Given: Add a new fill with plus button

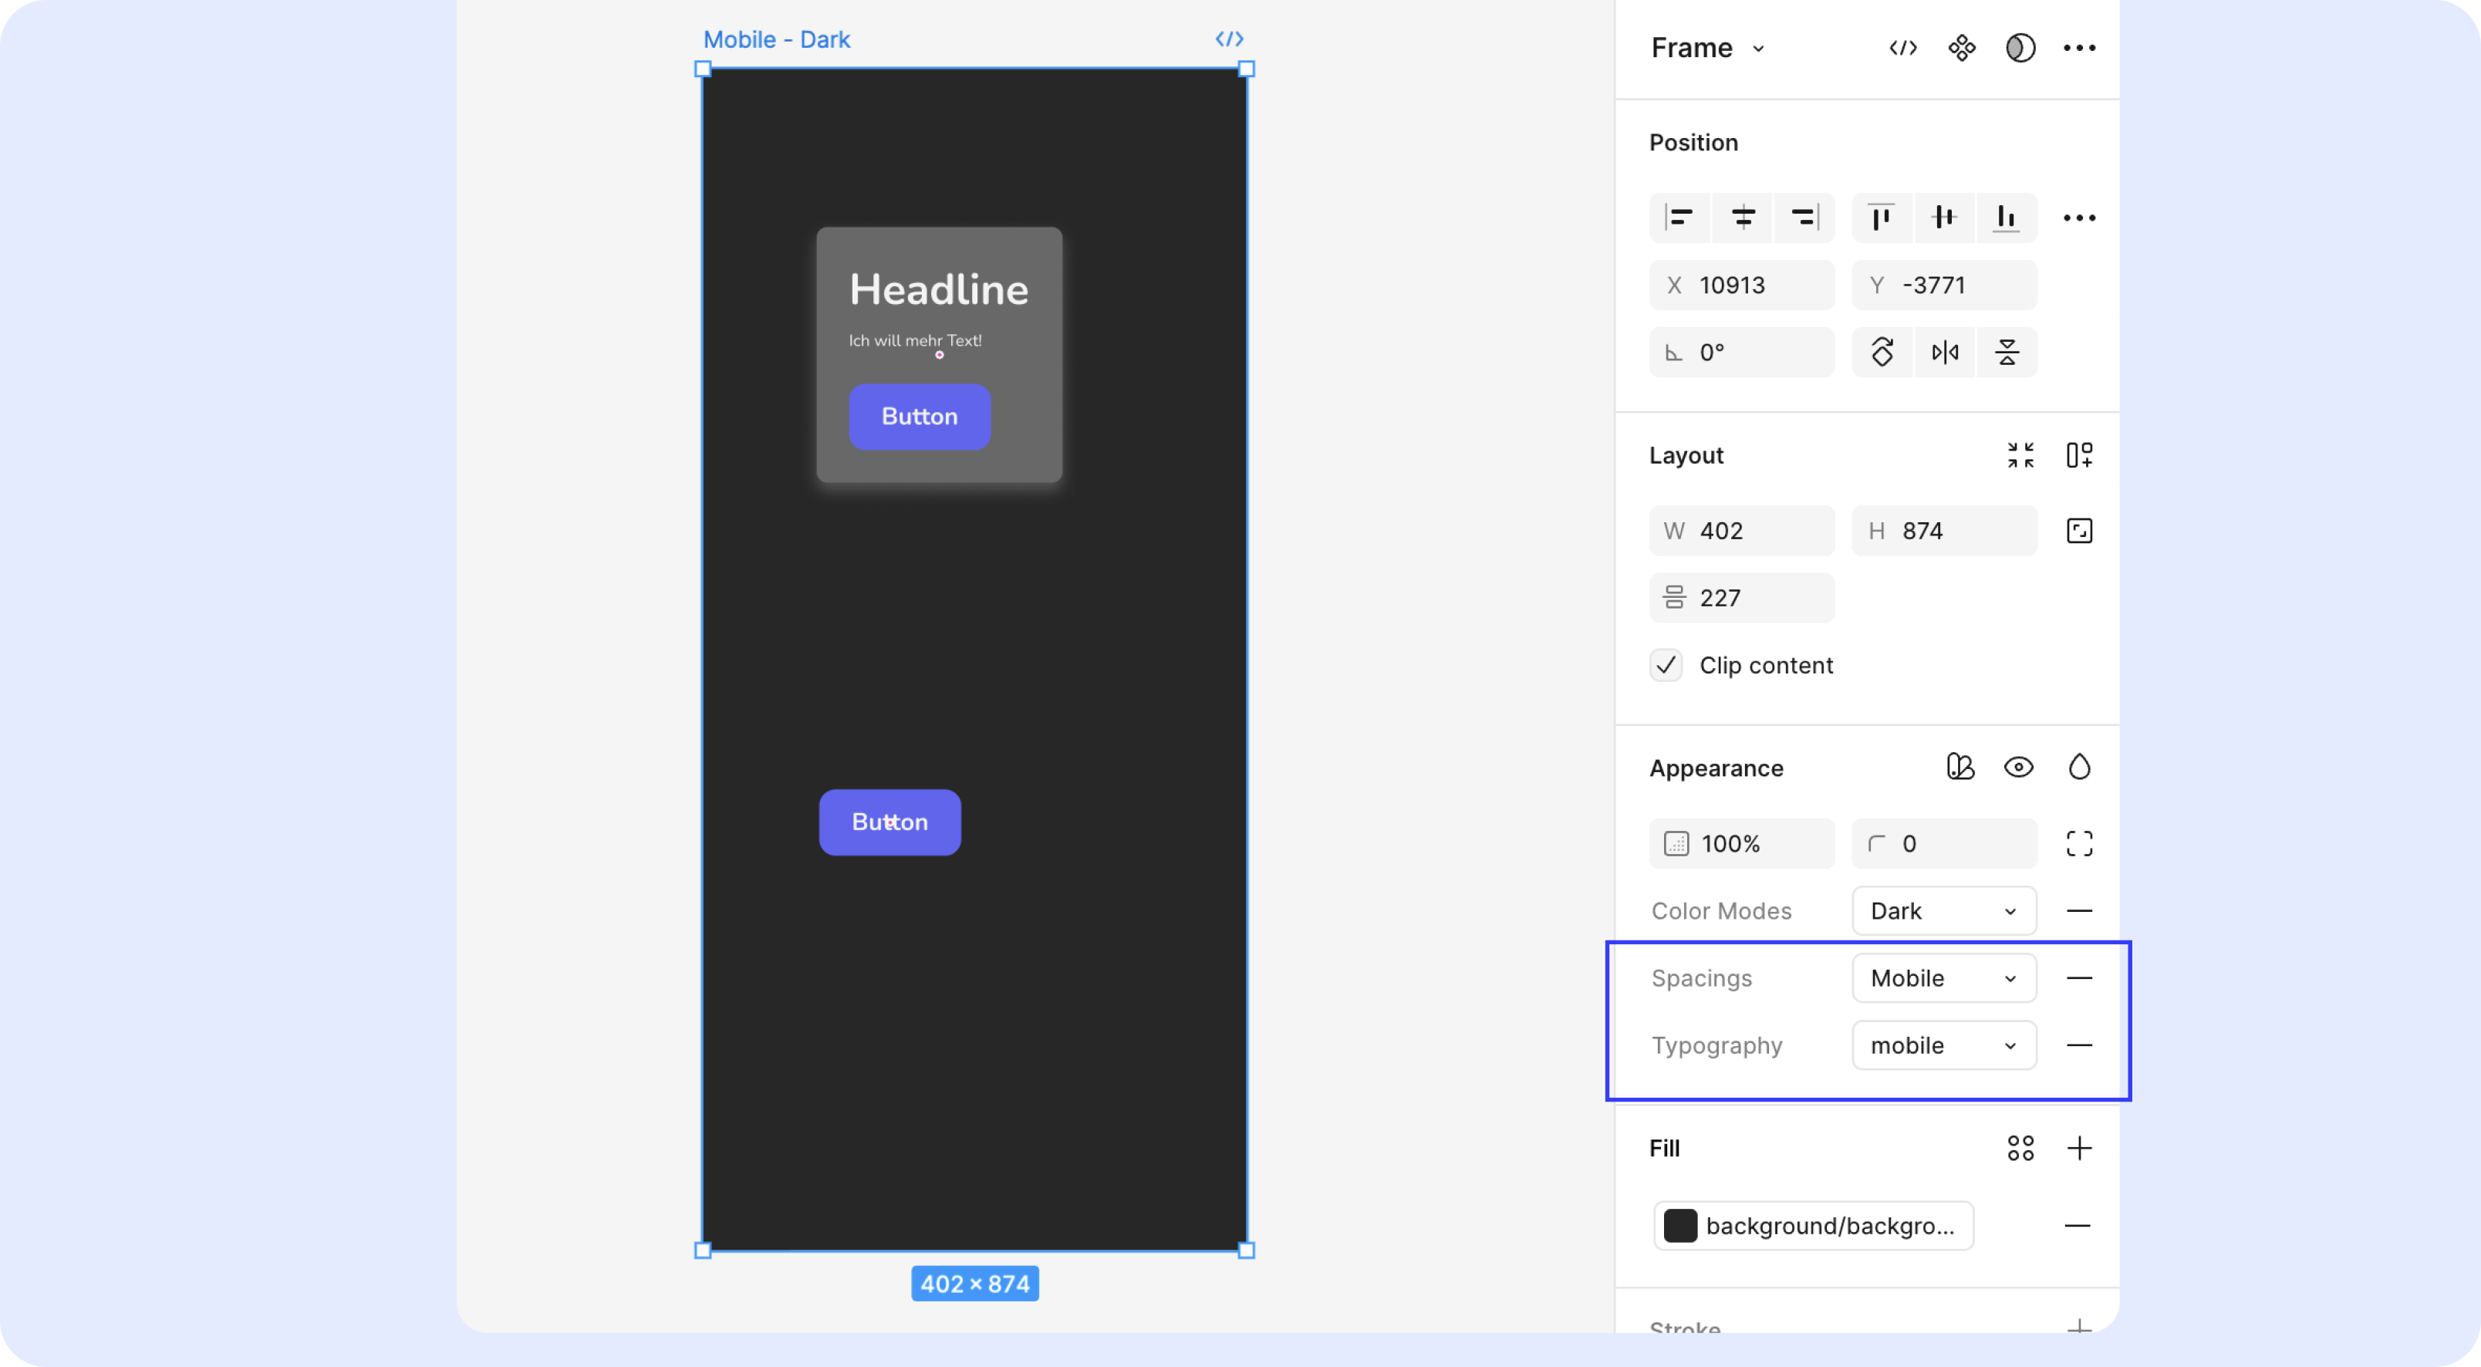Looking at the screenshot, I should (2079, 1149).
